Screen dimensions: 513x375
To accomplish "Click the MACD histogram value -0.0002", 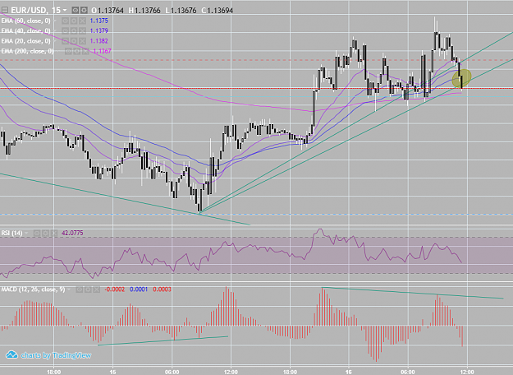I will [x=115, y=289].
